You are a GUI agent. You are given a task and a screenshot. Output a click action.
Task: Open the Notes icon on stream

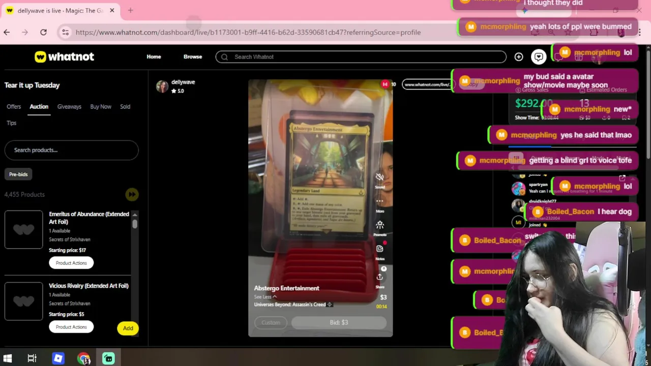(x=379, y=249)
